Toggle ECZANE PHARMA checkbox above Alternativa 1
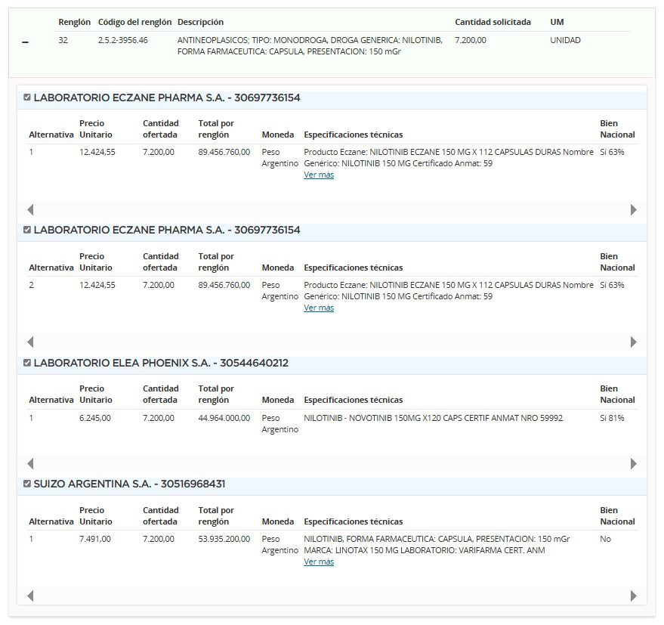 coord(27,97)
